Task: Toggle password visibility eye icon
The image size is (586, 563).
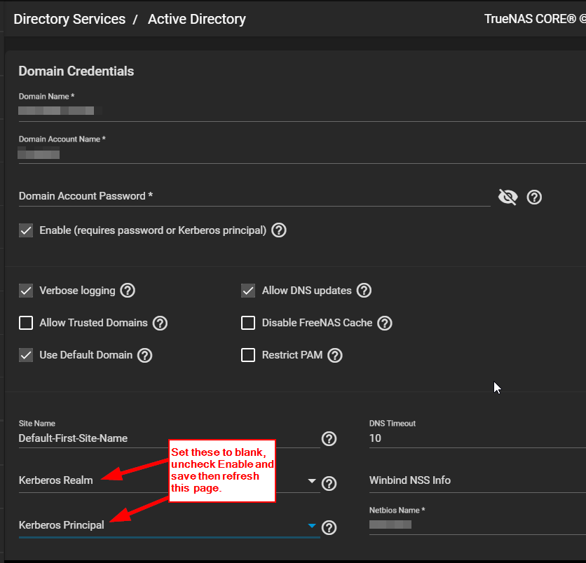Action: click(x=507, y=197)
